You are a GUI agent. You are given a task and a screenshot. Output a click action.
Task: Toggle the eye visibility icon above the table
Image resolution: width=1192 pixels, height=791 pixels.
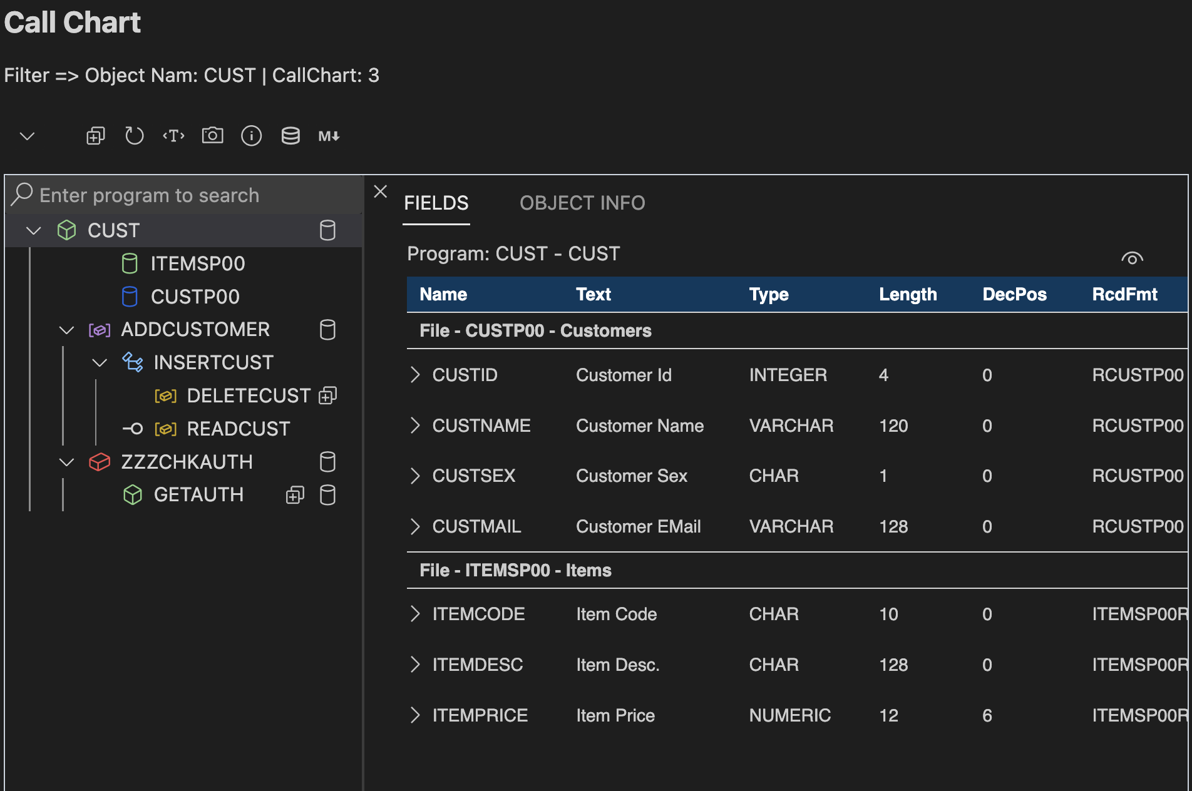(1132, 258)
